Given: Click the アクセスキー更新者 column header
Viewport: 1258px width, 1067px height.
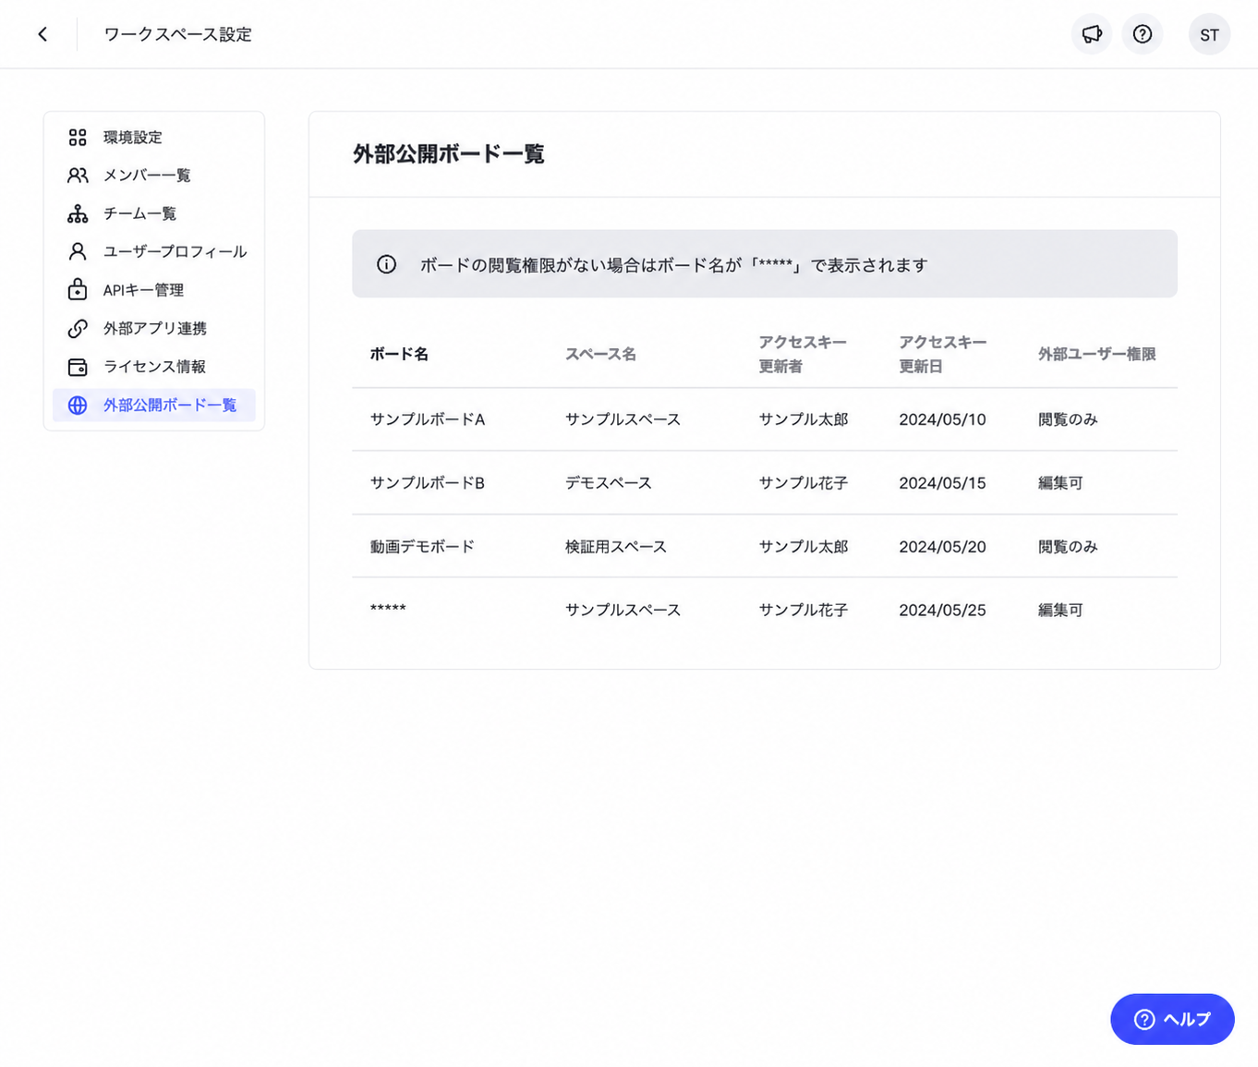Looking at the screenshot, I should (x=803, y=354).
